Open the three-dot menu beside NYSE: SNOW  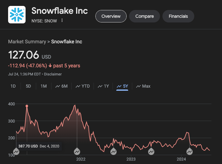pos(62,21)
